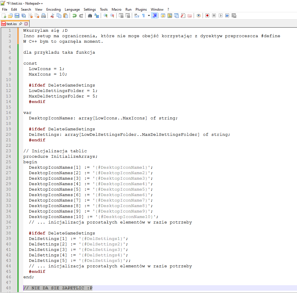
Task: Play back the recorded macro
Action: 221,16
